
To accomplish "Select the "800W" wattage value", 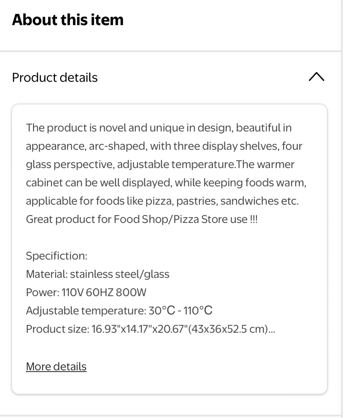I will (131, 292).
